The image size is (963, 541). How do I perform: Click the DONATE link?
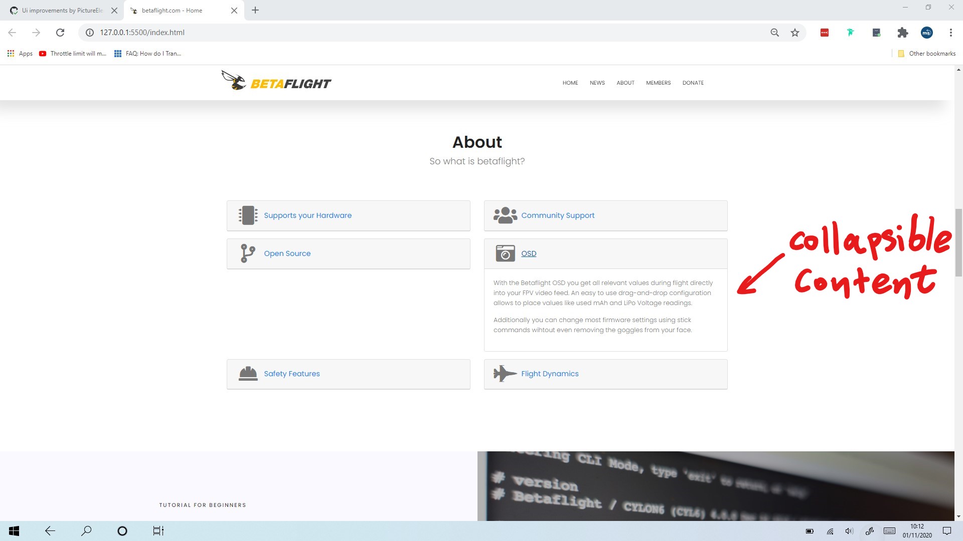point(693,83)
